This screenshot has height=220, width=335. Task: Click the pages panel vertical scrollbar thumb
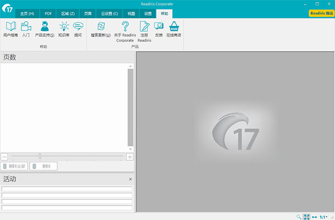[x=130, y=107]
